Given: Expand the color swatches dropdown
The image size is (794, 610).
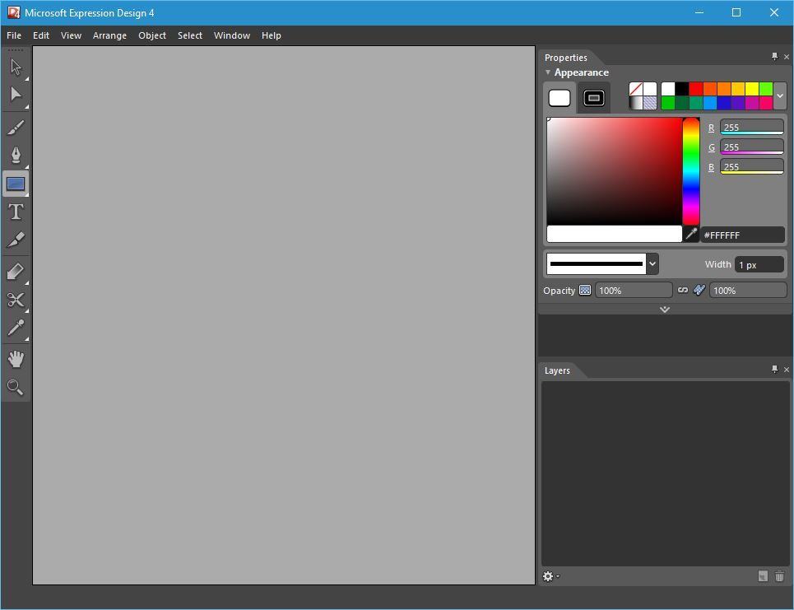Looking at the screenshot, I should pos(780,95).
